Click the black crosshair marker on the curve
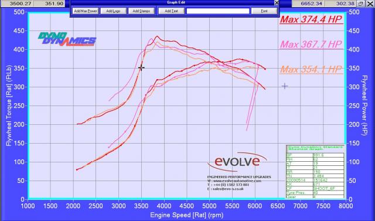The image size is (375, 221). point(141,68)
